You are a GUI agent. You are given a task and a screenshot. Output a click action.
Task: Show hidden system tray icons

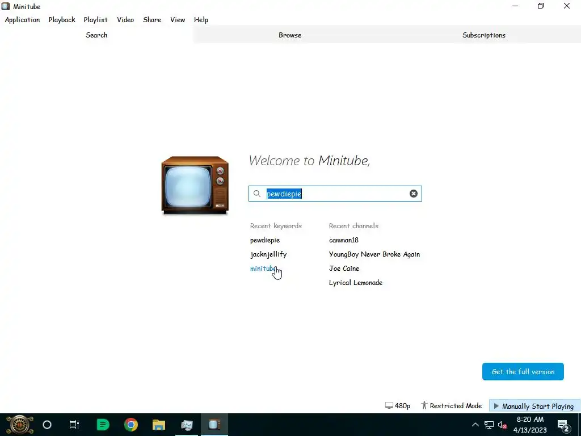tap(475, 425)
